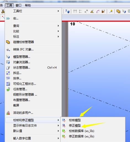
Task: Click the purple arc toolbar icon
Action: (x=98, y=11)
